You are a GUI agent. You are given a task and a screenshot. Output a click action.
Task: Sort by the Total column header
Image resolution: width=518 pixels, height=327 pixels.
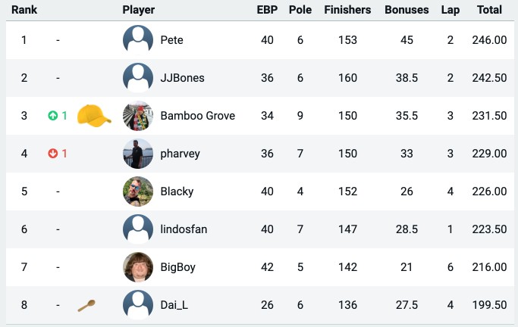pos(489,10)
